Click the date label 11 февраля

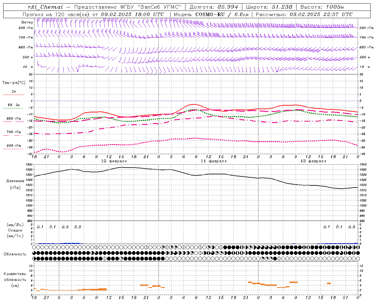tap(214, 161)
